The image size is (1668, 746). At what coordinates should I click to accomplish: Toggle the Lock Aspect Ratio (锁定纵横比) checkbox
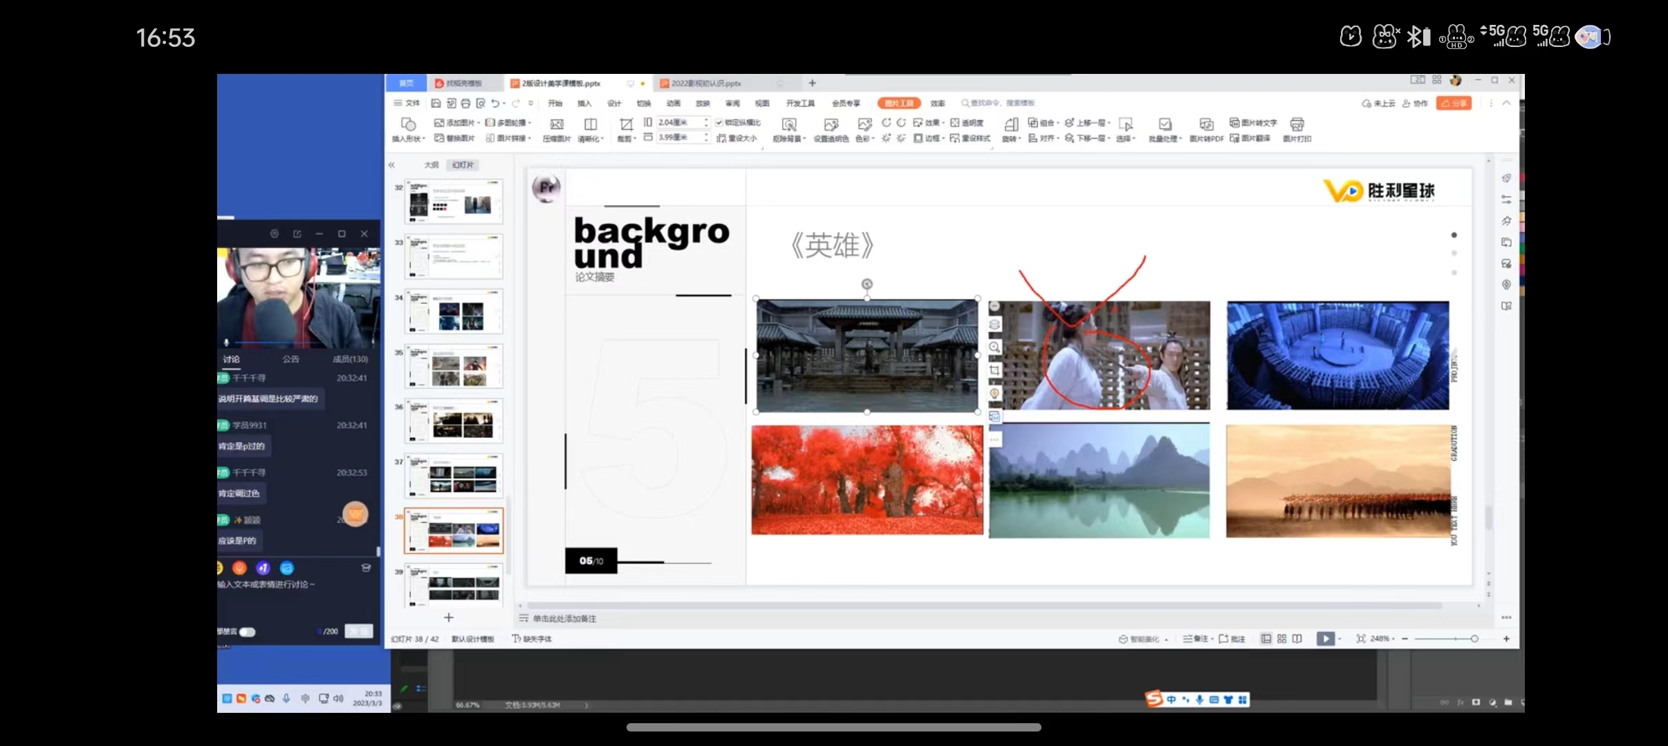719,122
